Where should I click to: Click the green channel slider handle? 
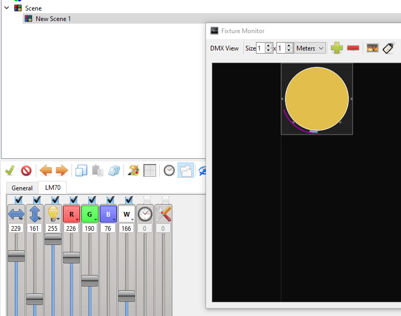(x=90, y=281)
